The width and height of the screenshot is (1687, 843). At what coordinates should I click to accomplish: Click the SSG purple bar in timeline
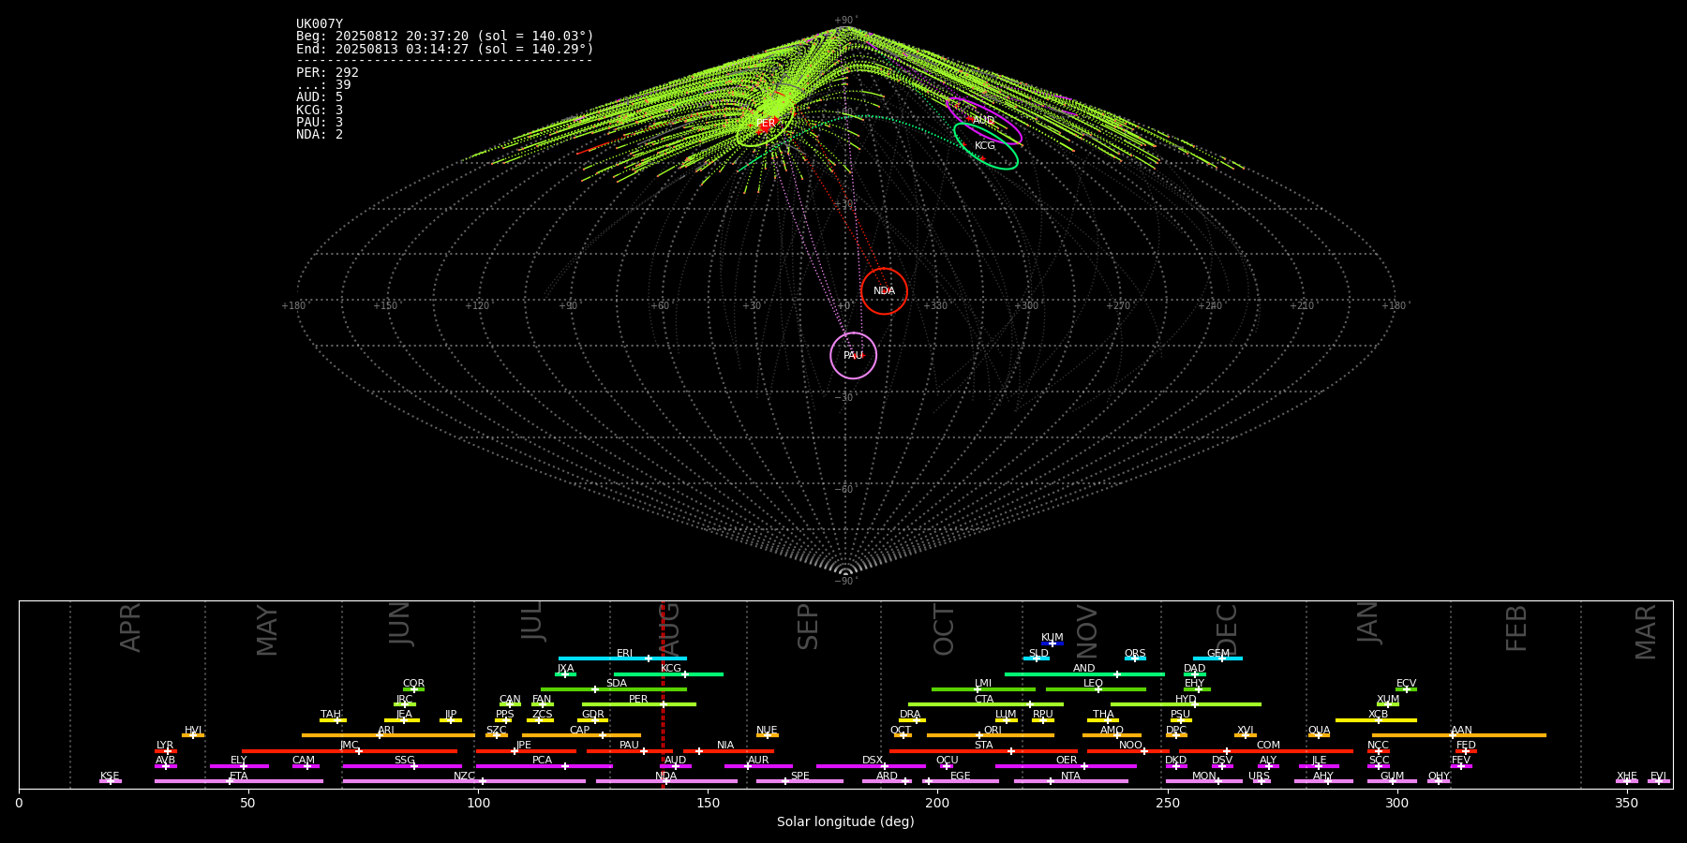pyautogui.click(x=402, y=765)
